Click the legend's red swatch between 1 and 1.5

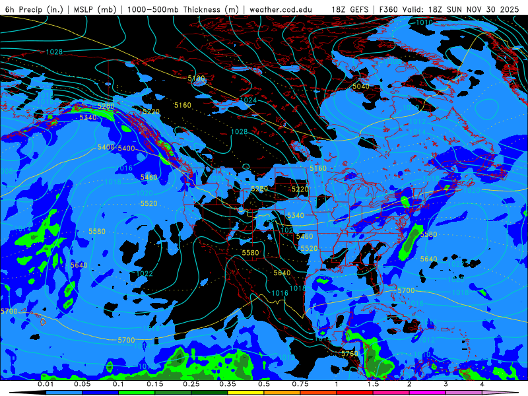[355, 393]
